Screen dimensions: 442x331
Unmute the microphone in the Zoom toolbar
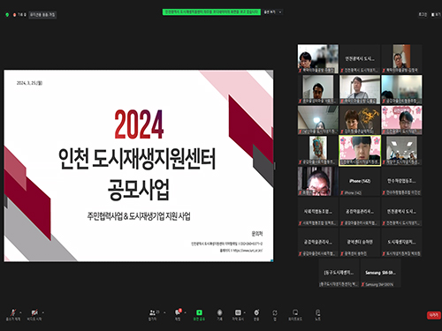13,312
